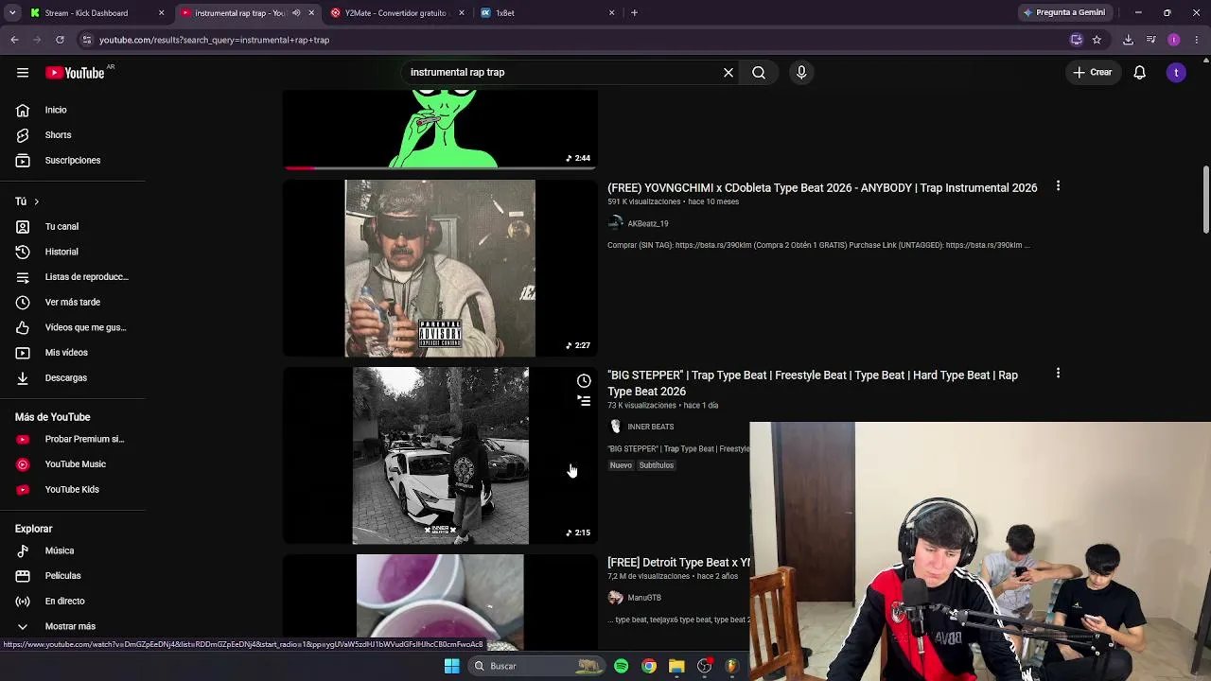Start voice search with the microphone
The width and height of the screenshot is (1211, 681).
pyautogui.click(x=801, y=72)
